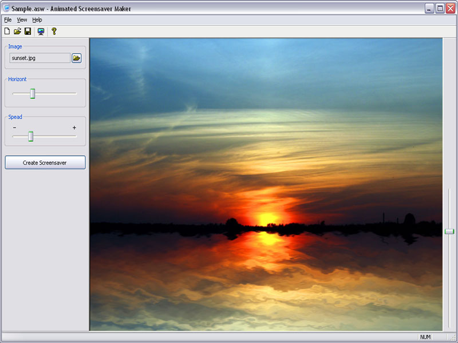Click the NUM status bar indicator
Image resolution: width=458 pixels, height=343 pixels.
(x=425, y=337)
